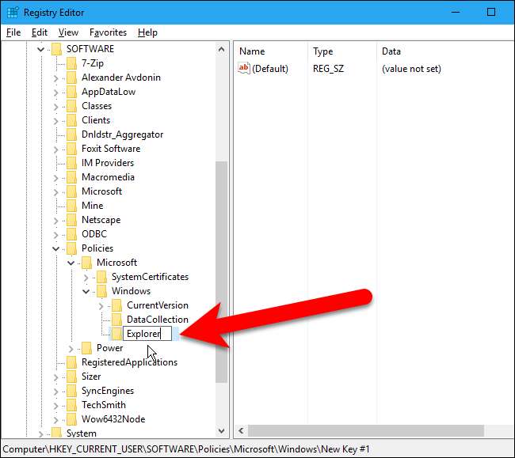Click the Mine key folder icon
515x458 pixels.
tap(71, 206)
